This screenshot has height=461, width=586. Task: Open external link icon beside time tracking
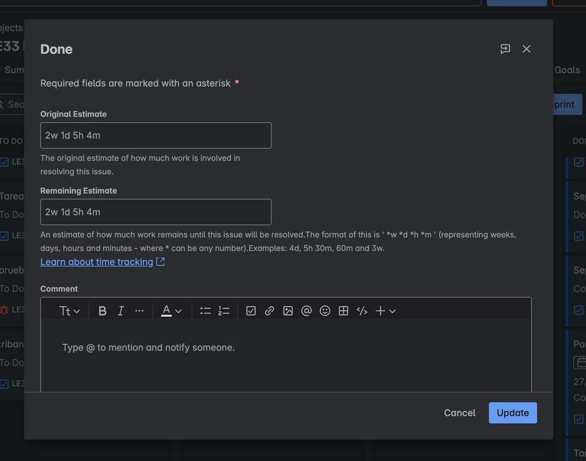tap(160, 262)
